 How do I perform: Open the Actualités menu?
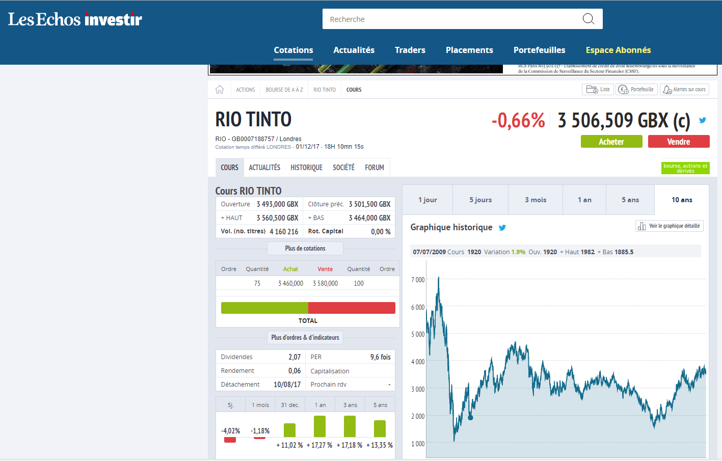[x=354, y=50]
